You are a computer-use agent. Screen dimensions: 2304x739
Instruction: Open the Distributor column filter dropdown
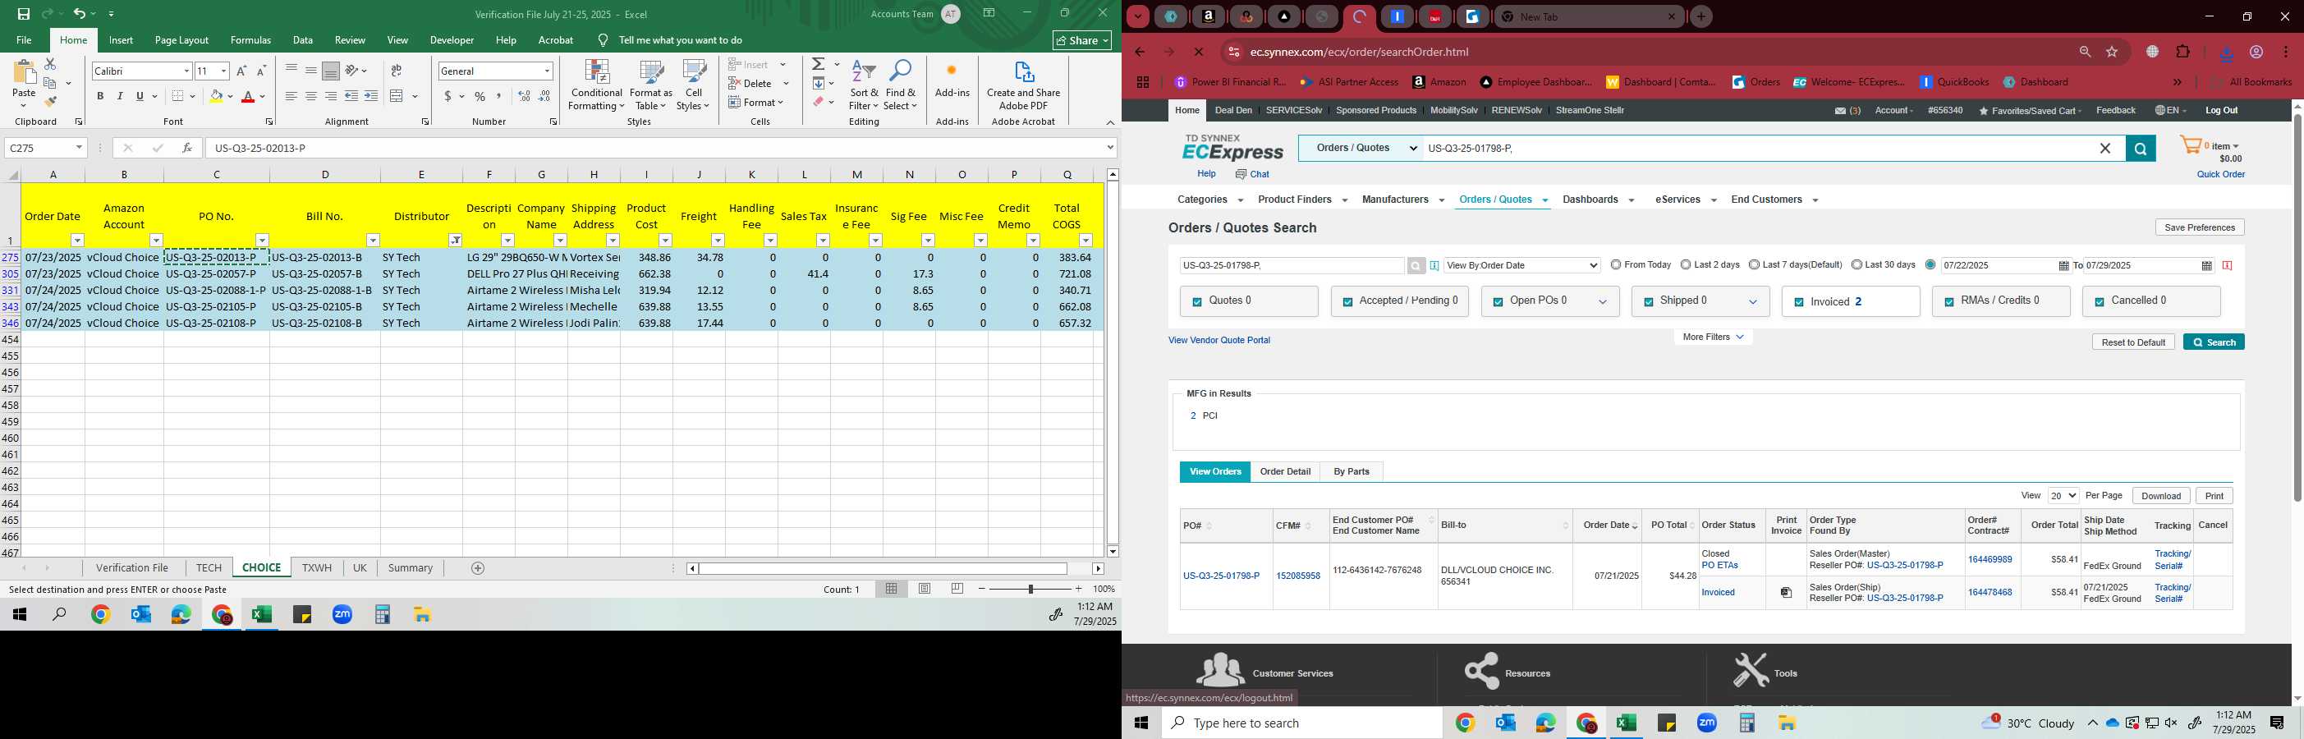455,240
